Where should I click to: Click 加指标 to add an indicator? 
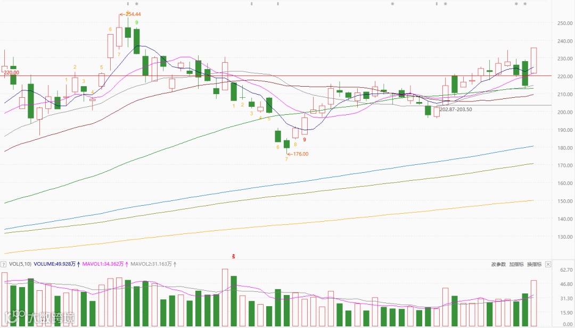coord(516,264)
